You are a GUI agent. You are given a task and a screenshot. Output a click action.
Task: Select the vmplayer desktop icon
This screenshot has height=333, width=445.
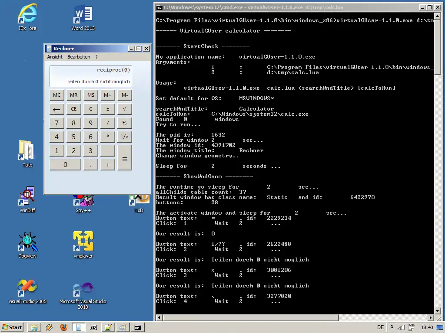pyautogui.click(x=83, y=245)
